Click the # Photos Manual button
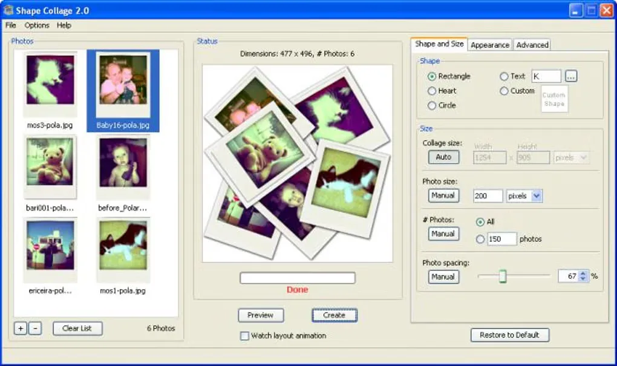The width and height of the screenshot is (617, 366). pos(443,234)
